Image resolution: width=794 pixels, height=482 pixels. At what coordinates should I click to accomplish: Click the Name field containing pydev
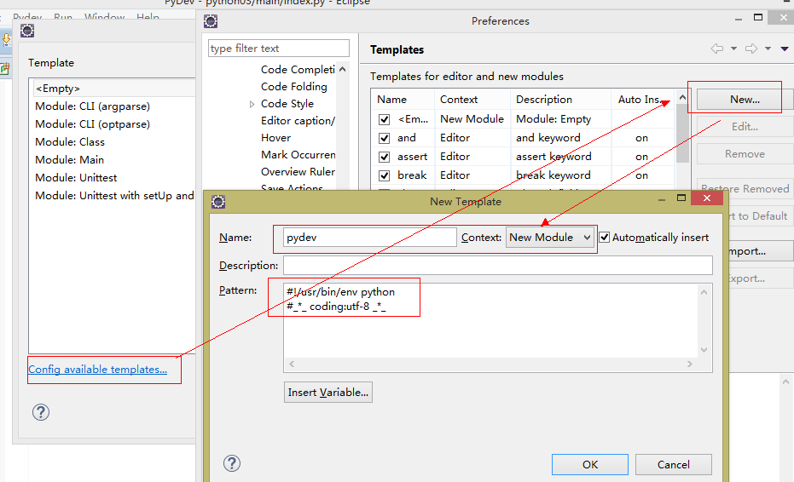pyautogui.click(x=369, y=238)
